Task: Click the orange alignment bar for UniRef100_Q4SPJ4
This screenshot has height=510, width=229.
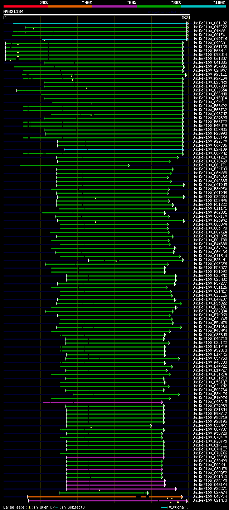Action: [106, 497]
